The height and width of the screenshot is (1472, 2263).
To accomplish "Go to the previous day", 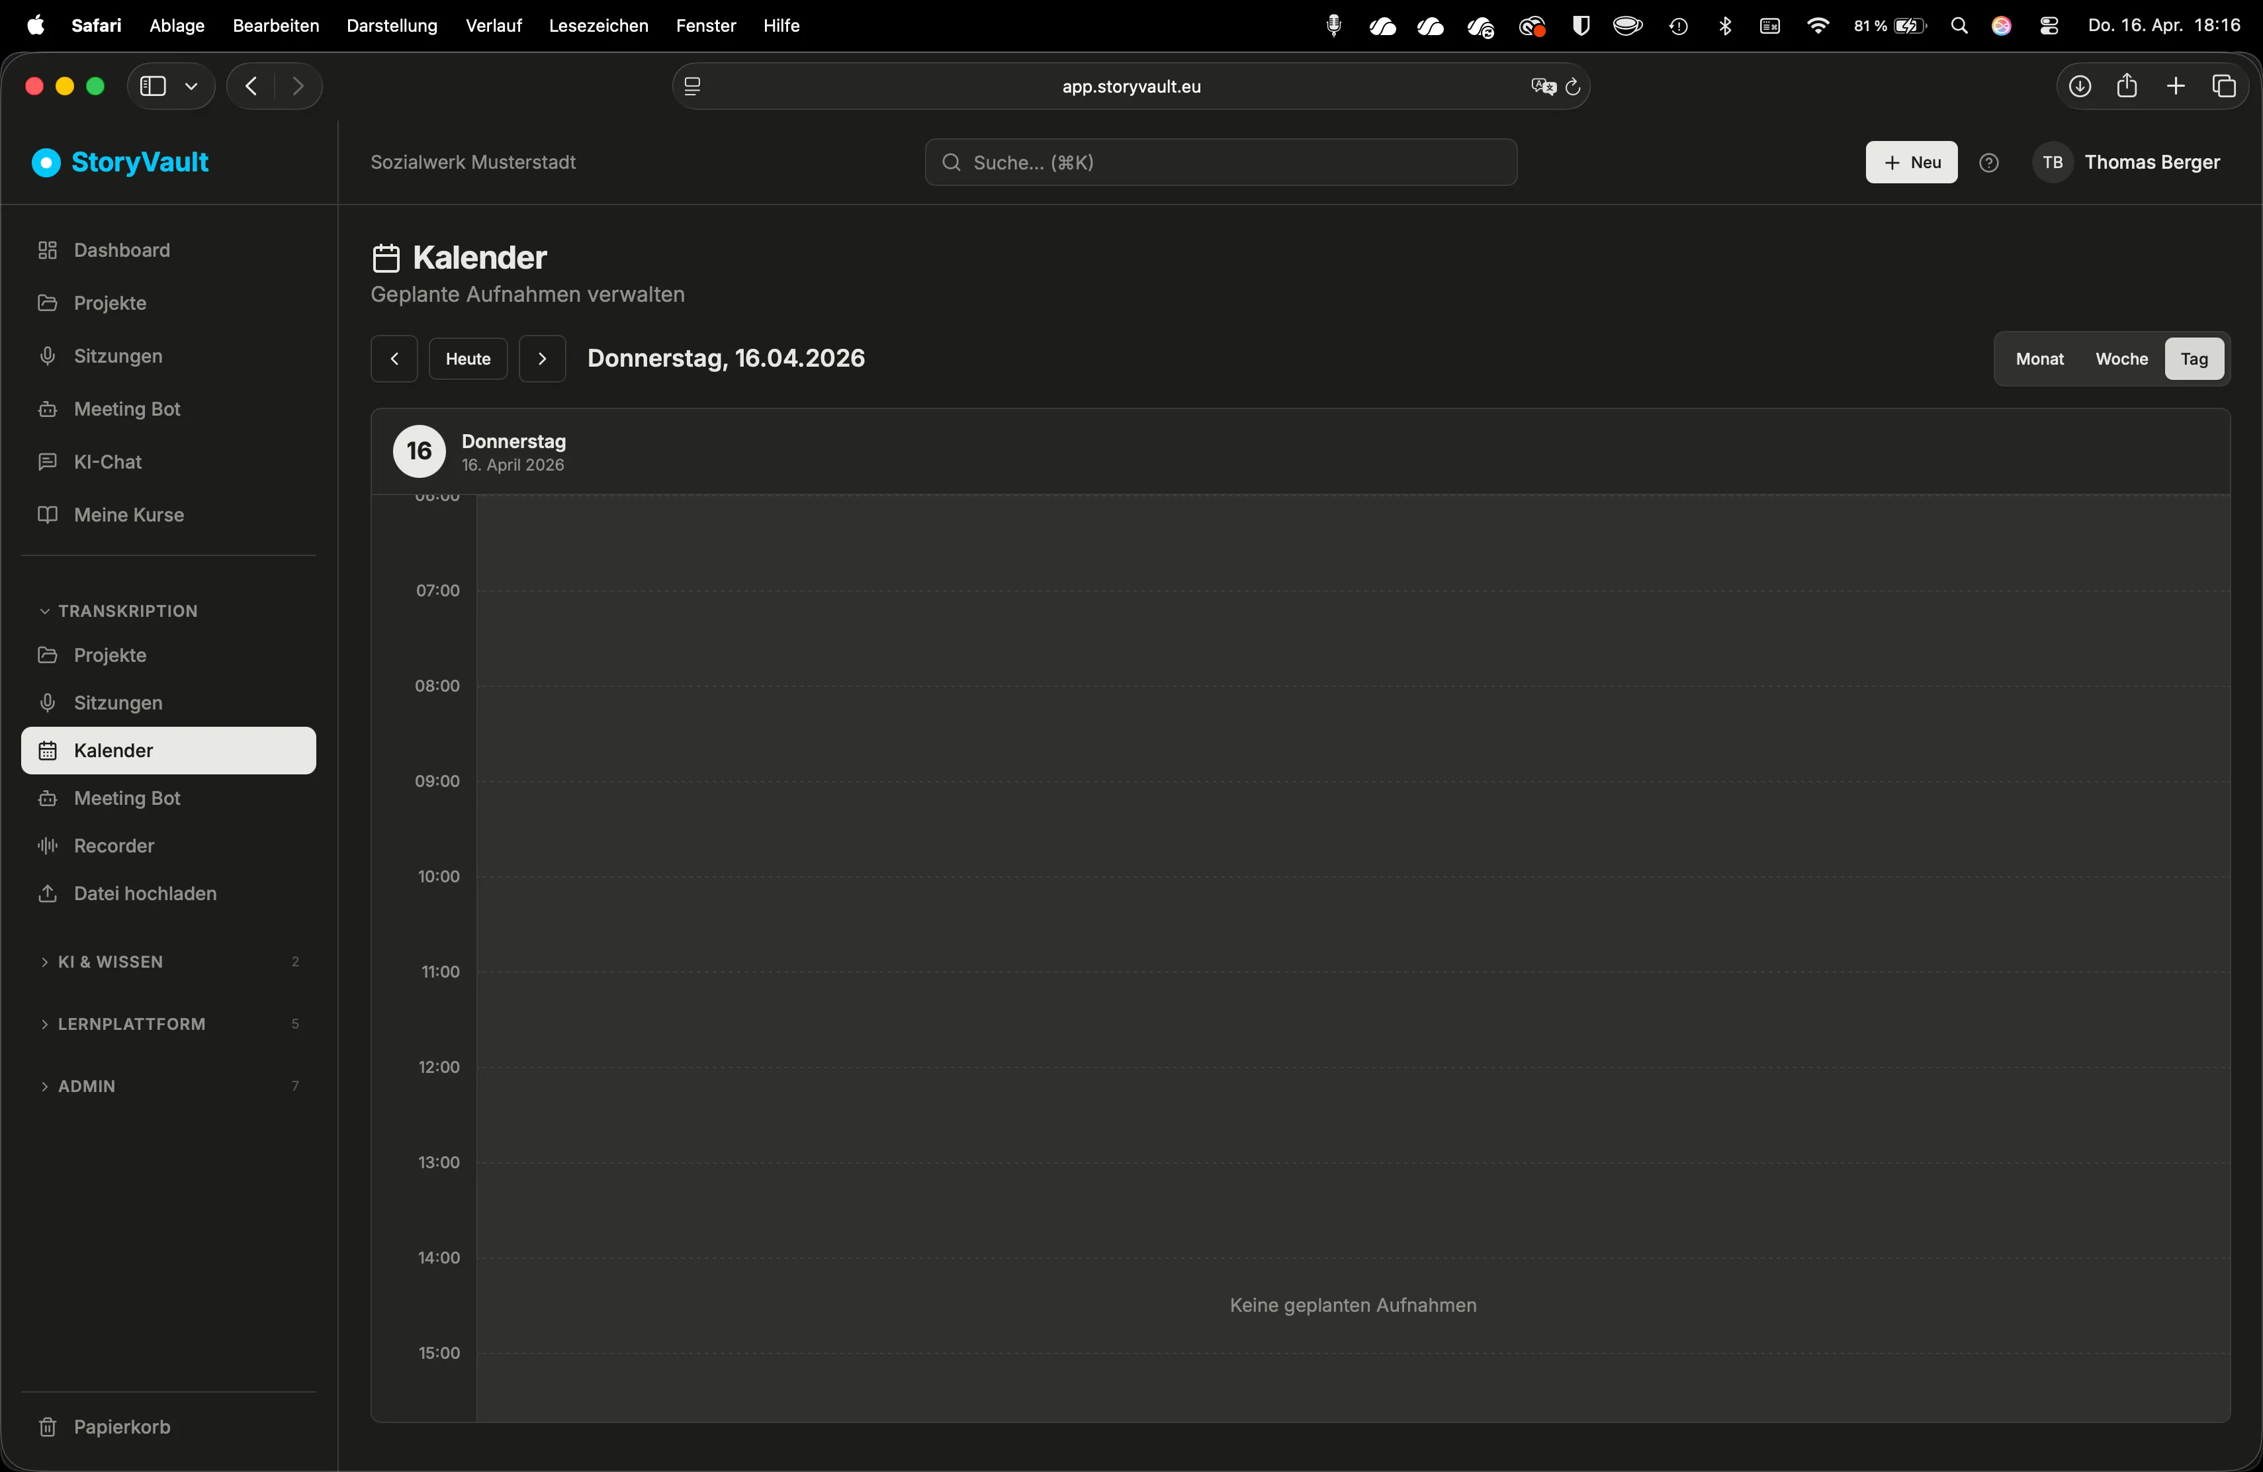I will click(x=394, y=359).
